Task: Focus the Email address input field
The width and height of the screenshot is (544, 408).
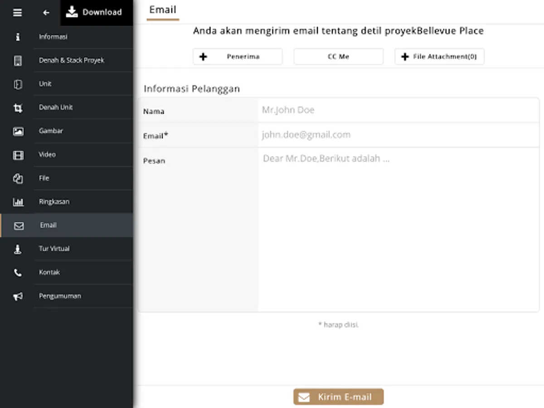Action: coord(398,135)
